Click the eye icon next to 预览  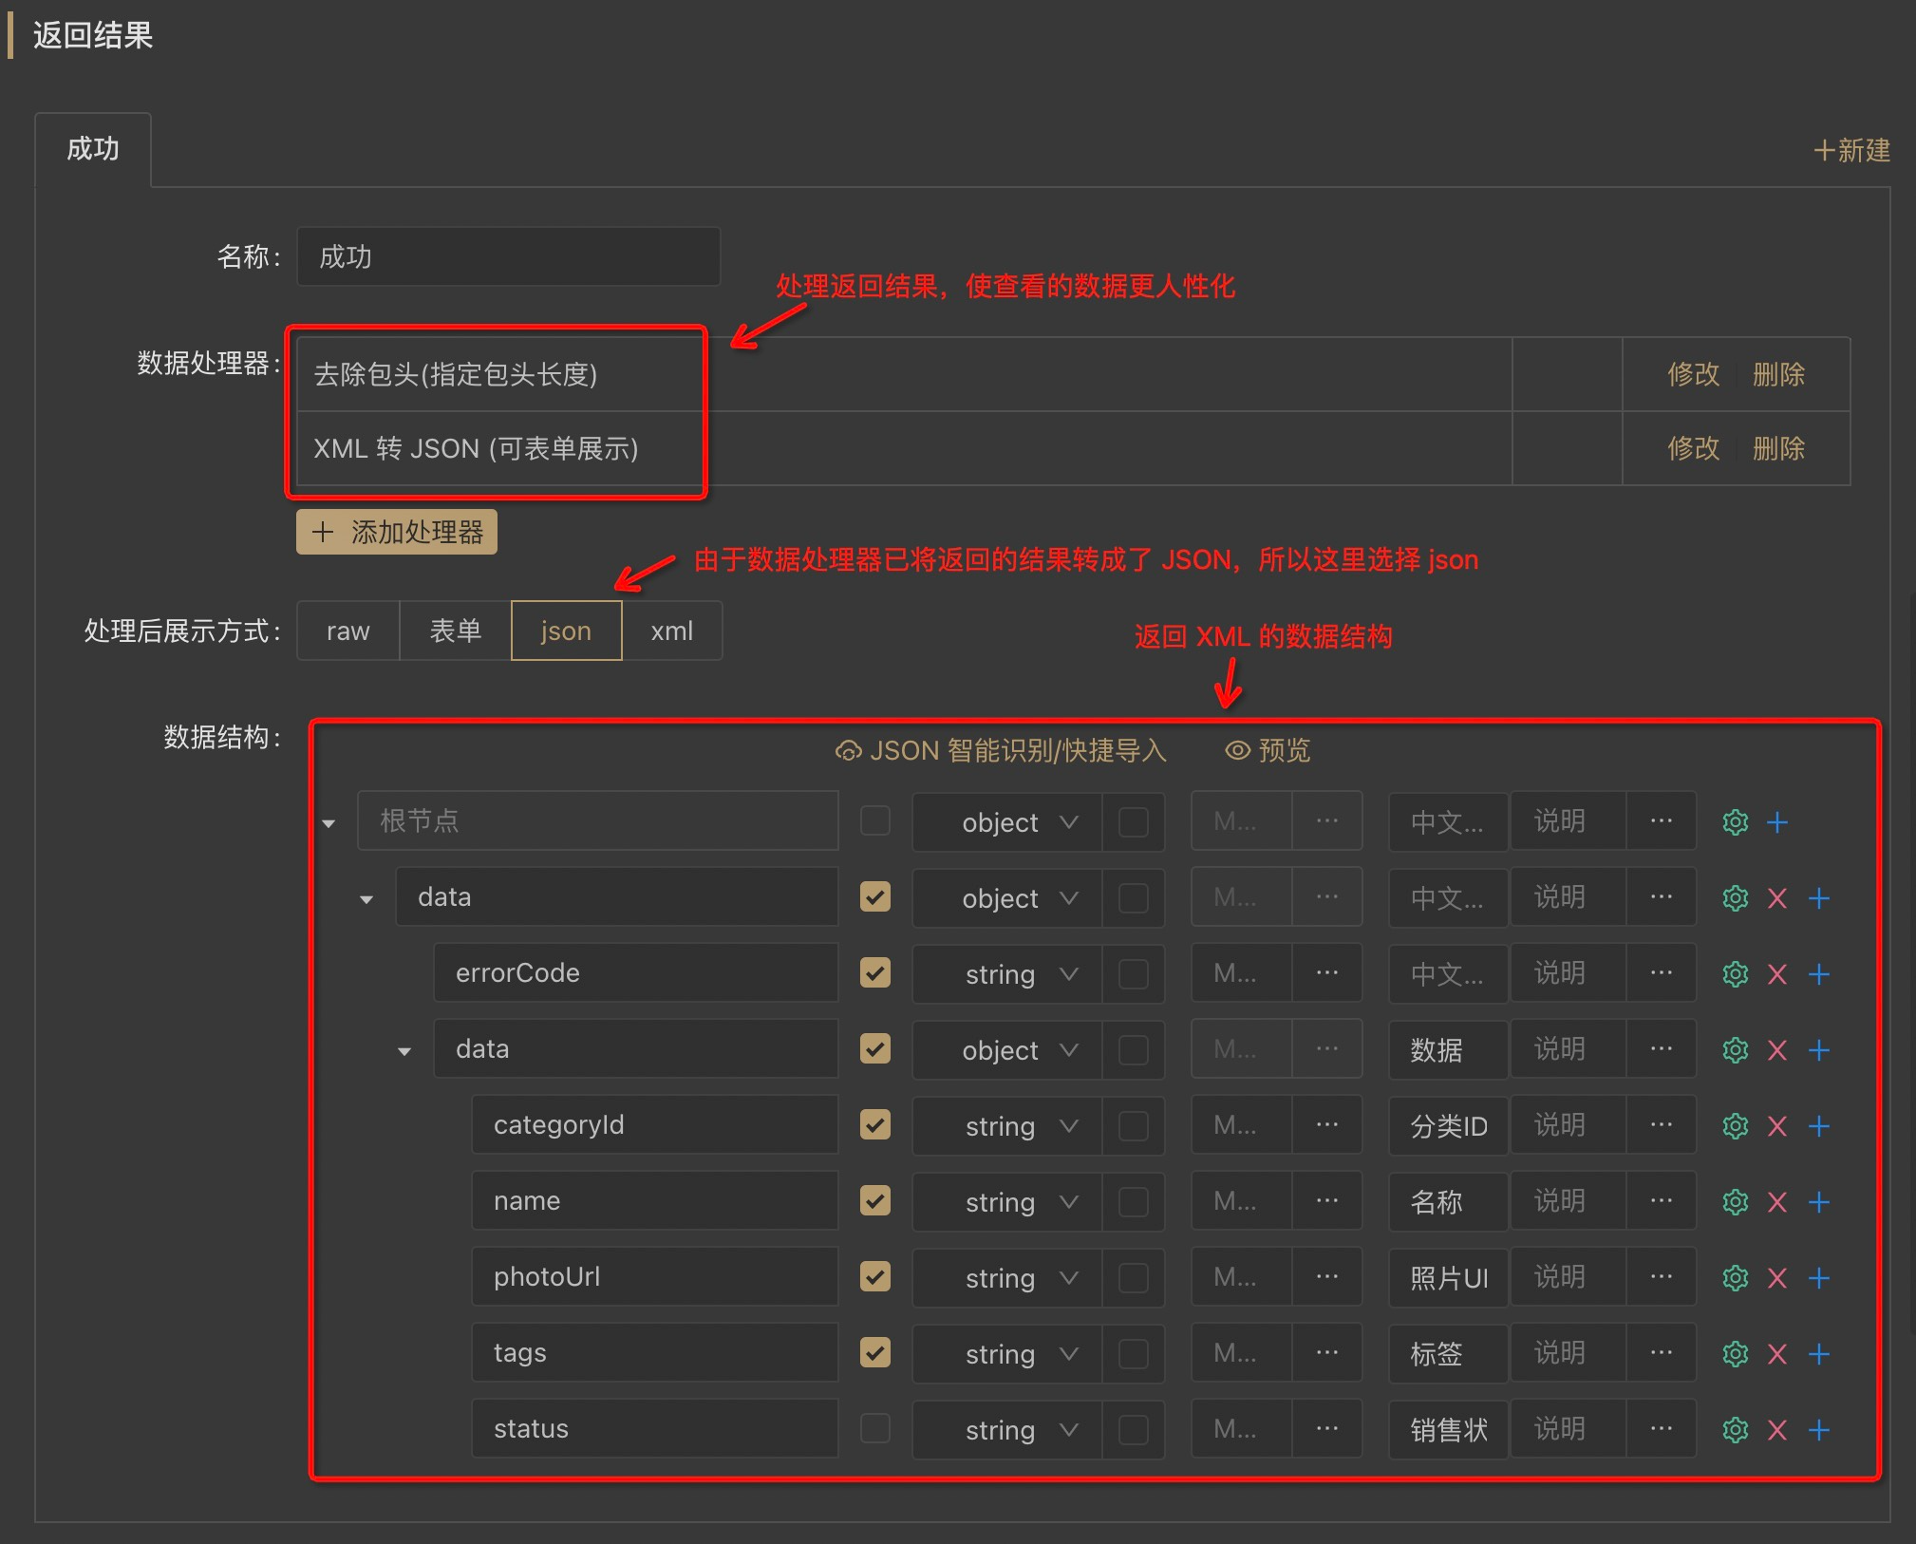point(1236,750)
